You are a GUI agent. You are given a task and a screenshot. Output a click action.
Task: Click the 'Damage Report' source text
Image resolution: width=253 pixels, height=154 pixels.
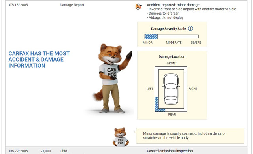(72, 5)
